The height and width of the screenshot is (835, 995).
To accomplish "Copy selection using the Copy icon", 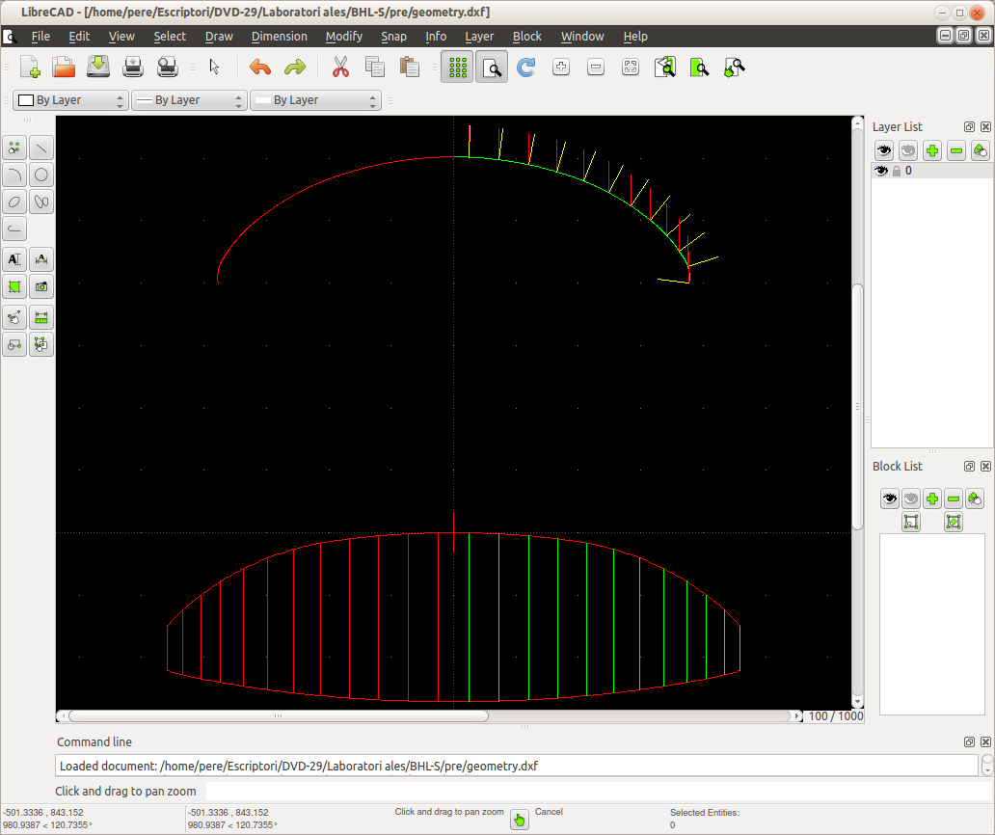I will pos(375,67).
